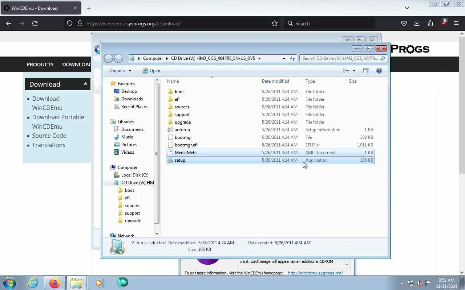Viewport: 465px width, 290px height.
Task: Follow Download Portable WinCDEmu link
Action: point(58,122)
